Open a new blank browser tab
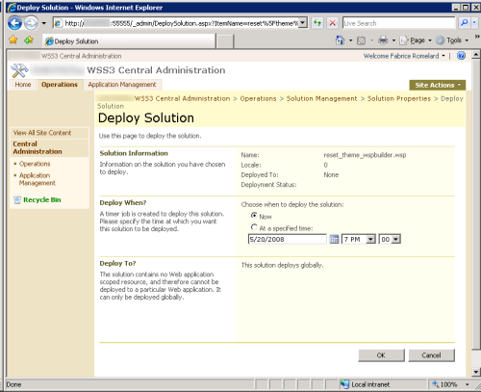Screen dimensions: 481x392 224,41
